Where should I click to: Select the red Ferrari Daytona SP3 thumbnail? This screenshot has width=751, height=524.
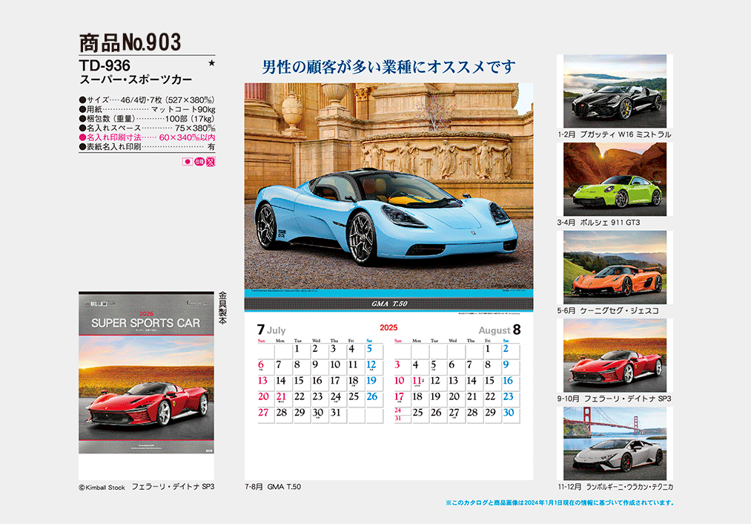614,355
